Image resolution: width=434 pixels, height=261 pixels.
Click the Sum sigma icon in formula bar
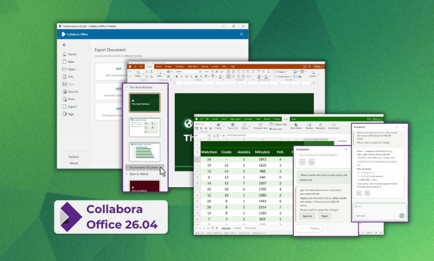[x=218, y=135]
